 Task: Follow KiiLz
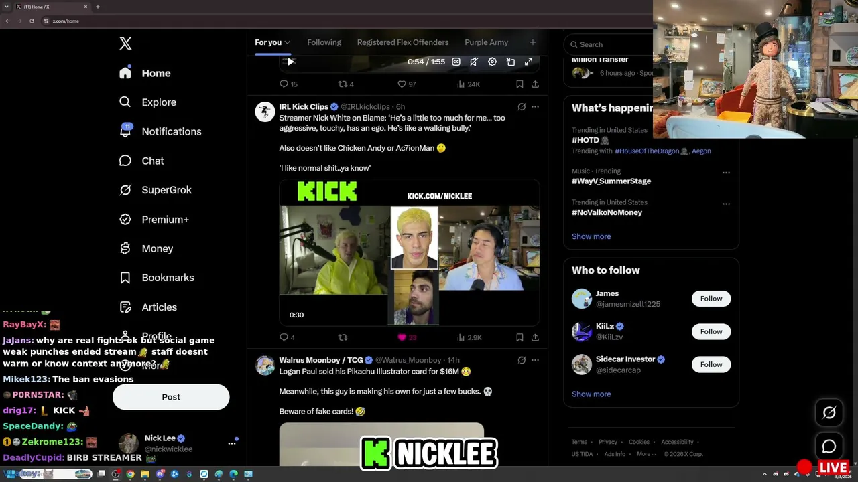click(711, 331)
